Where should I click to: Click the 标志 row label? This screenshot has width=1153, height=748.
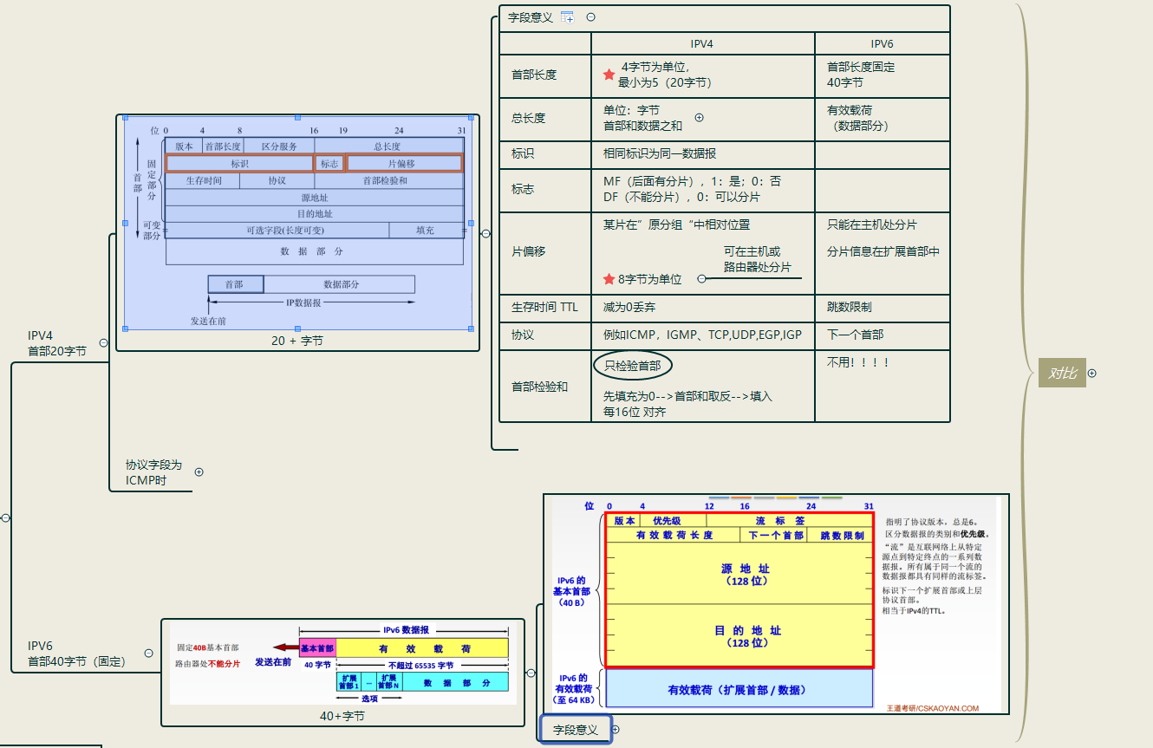[x=523, y=189]
